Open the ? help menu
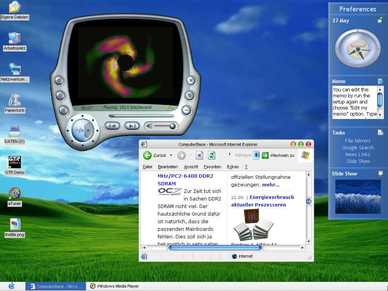The height and width of the screenshot is (291, 388). [246, 167]
